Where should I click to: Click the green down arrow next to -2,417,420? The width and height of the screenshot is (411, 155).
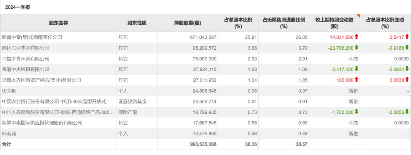[356, 69]
